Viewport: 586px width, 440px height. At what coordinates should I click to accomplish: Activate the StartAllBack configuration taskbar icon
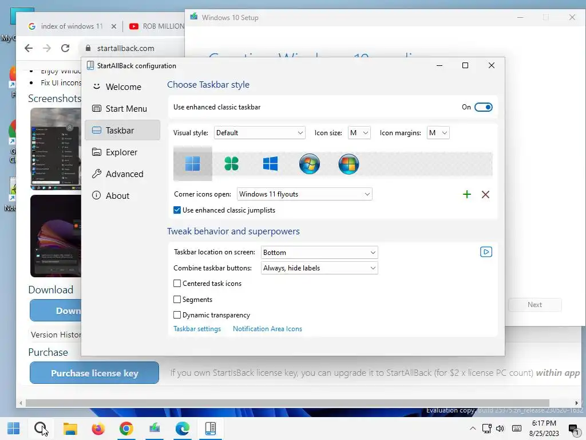[211, 429]
